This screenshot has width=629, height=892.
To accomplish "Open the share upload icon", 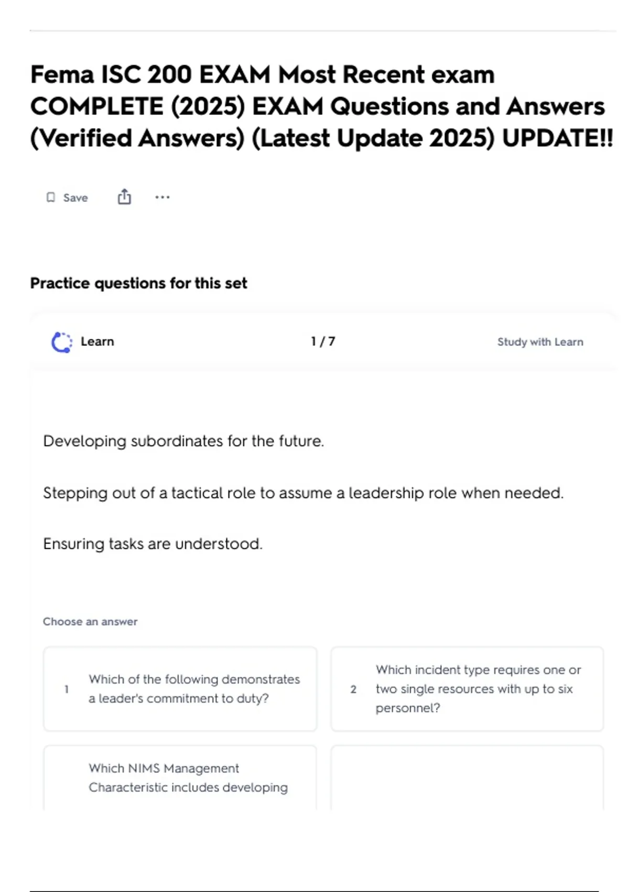I will (124, 197).
